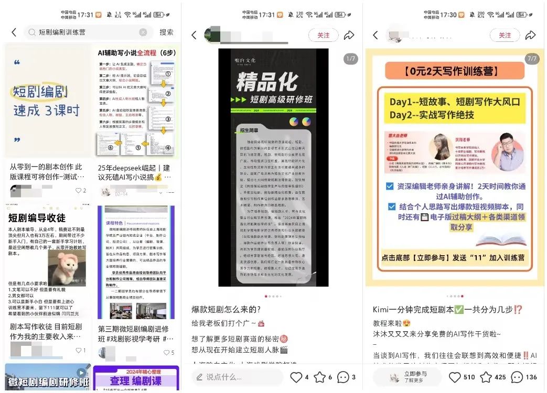Image resolution: width=547 pixels, height=393 pixels.
Task: Tap the heart icon showing 4 likes
Action: (296, 377)
